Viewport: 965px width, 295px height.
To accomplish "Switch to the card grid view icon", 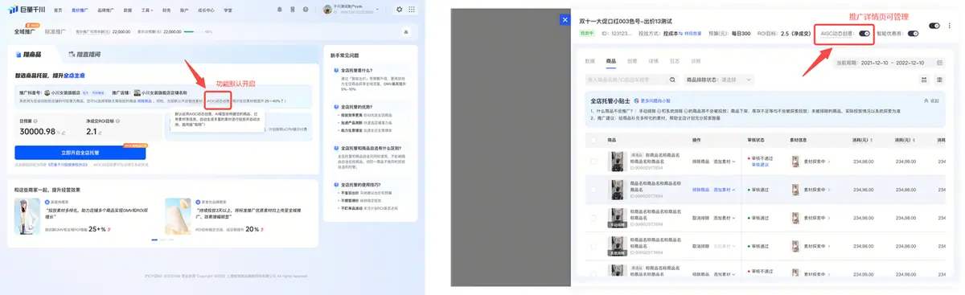I will (x=924, y=80).
